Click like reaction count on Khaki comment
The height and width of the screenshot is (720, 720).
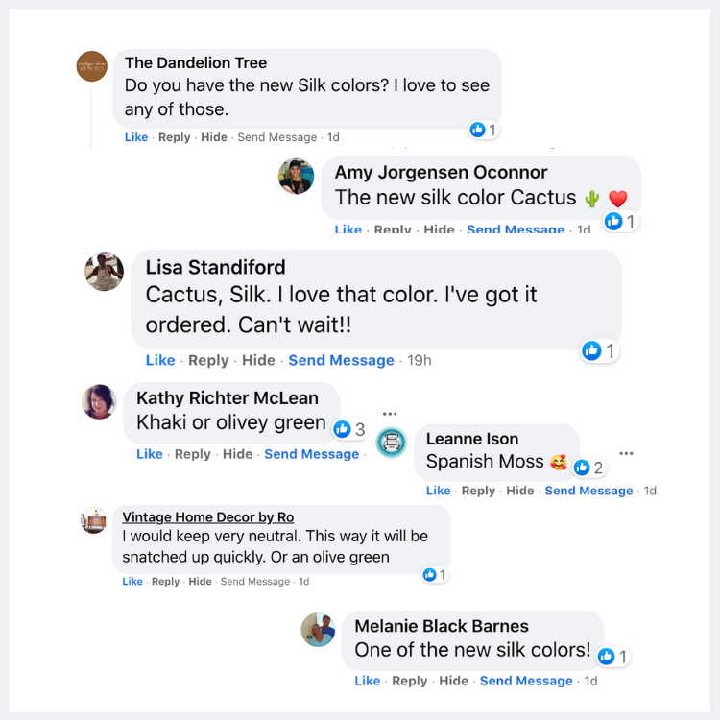coord(349,429)
